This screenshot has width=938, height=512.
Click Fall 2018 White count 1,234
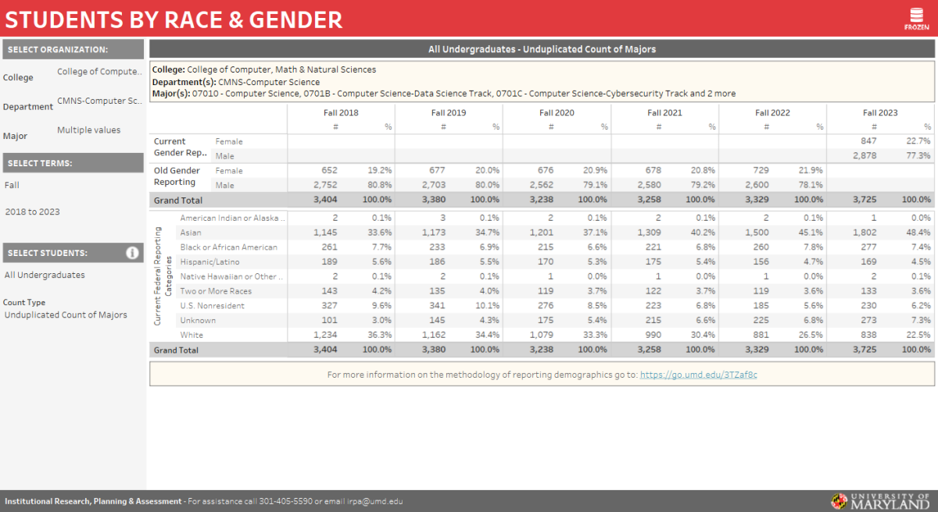325,335
